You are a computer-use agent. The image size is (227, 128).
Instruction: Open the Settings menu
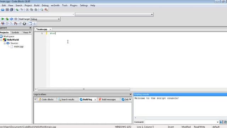click(x=84, y=5)
